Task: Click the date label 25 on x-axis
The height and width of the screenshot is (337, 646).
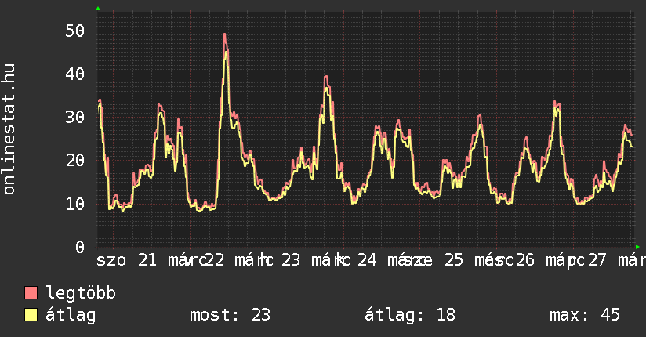Action: 454,259
